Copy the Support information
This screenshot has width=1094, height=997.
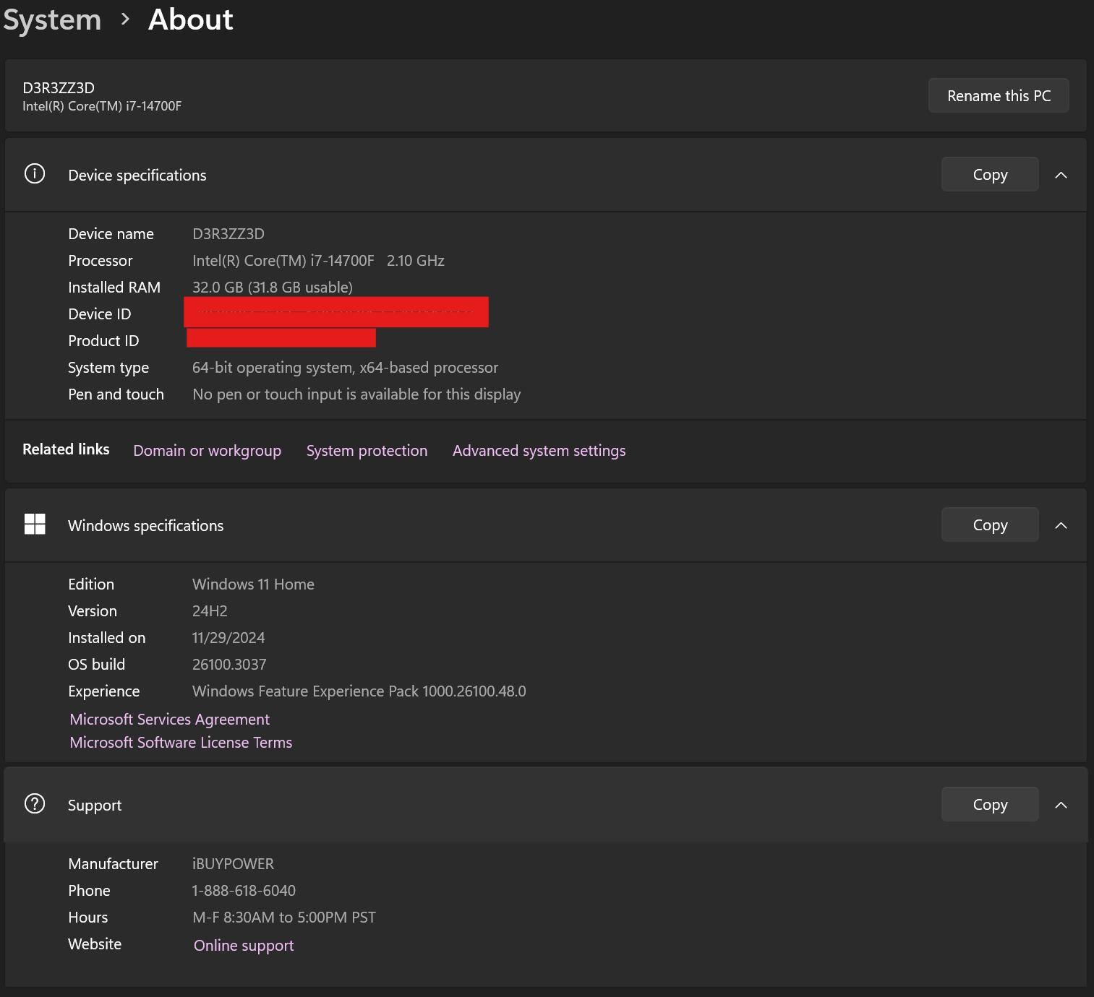(x=989, y=805)
